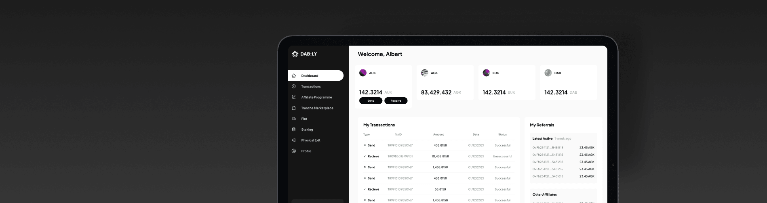Click the Affiliate Programme sidebar icon
Viewport: 767px width, 203px height.
click(294, 97)
